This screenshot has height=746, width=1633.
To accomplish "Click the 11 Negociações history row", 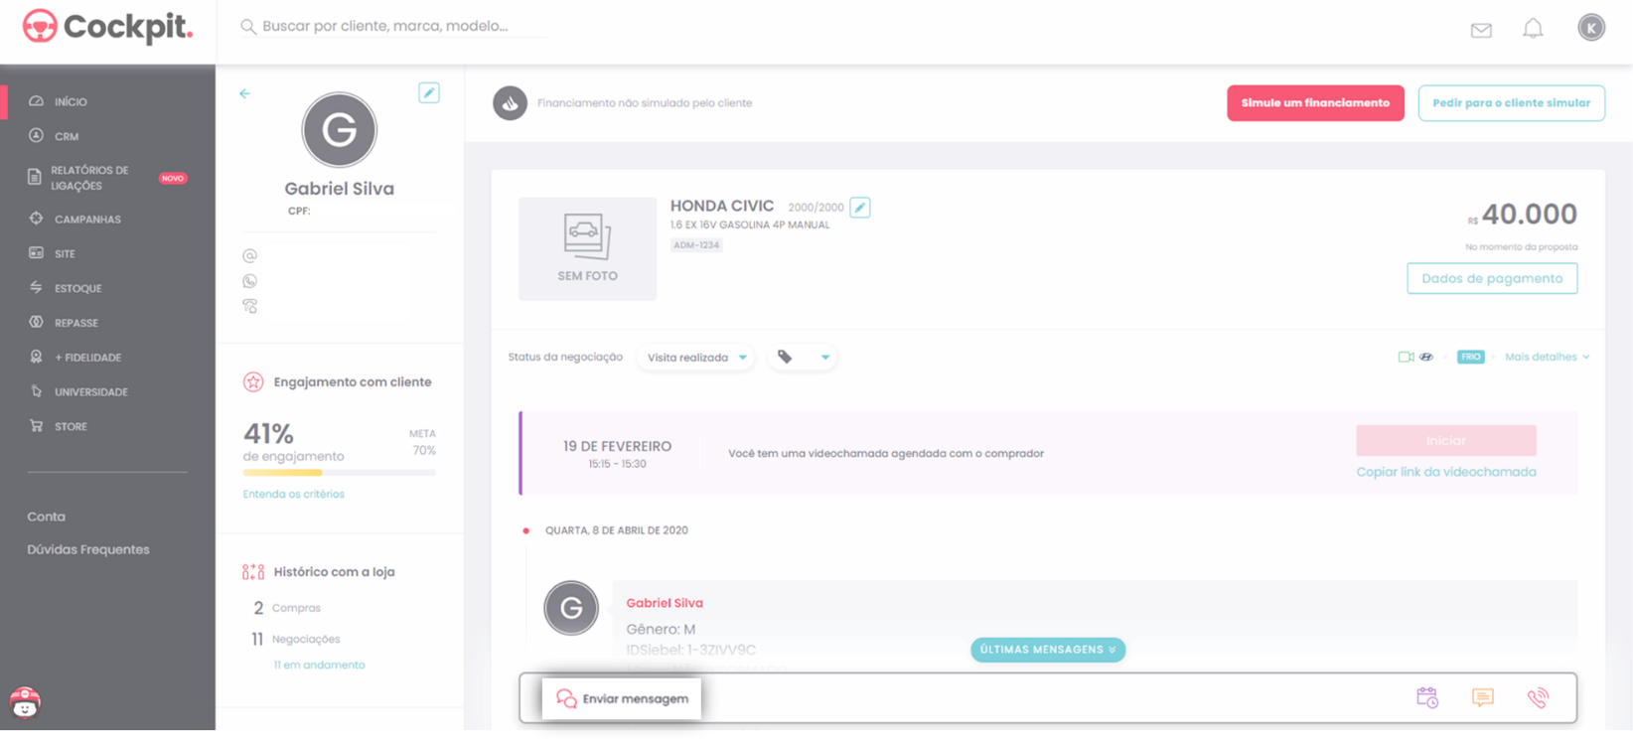I will (295, 639).
